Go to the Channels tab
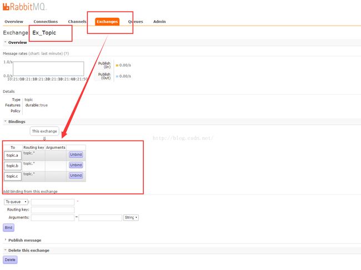 point(77,22)
